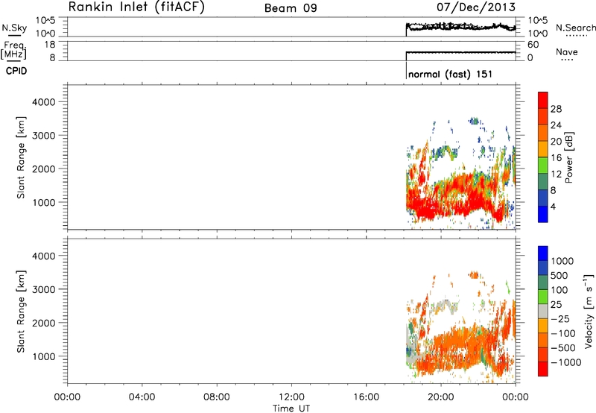Click the '28' power scale value
596x413 pixels.
tap(556, 109)
